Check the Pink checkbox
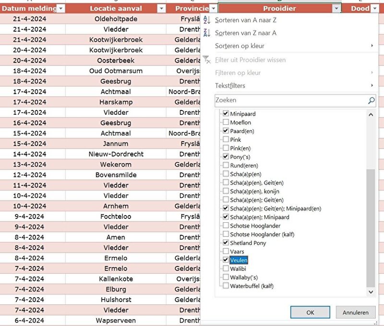384x326 pixels. click(x=226, y=139)
